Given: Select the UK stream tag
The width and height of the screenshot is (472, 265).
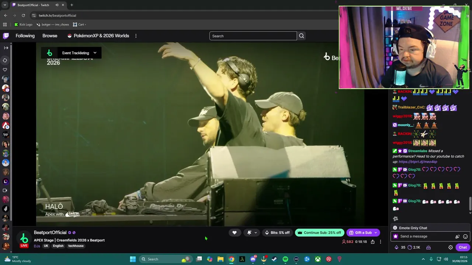Looking at the screenshot, I should point(46,246).
